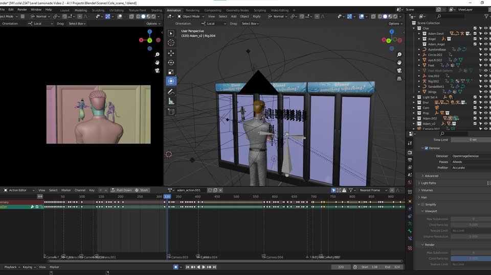This screenshot has width=491, height=275.
Task: Click play animation button
Action: coord(204,267)
